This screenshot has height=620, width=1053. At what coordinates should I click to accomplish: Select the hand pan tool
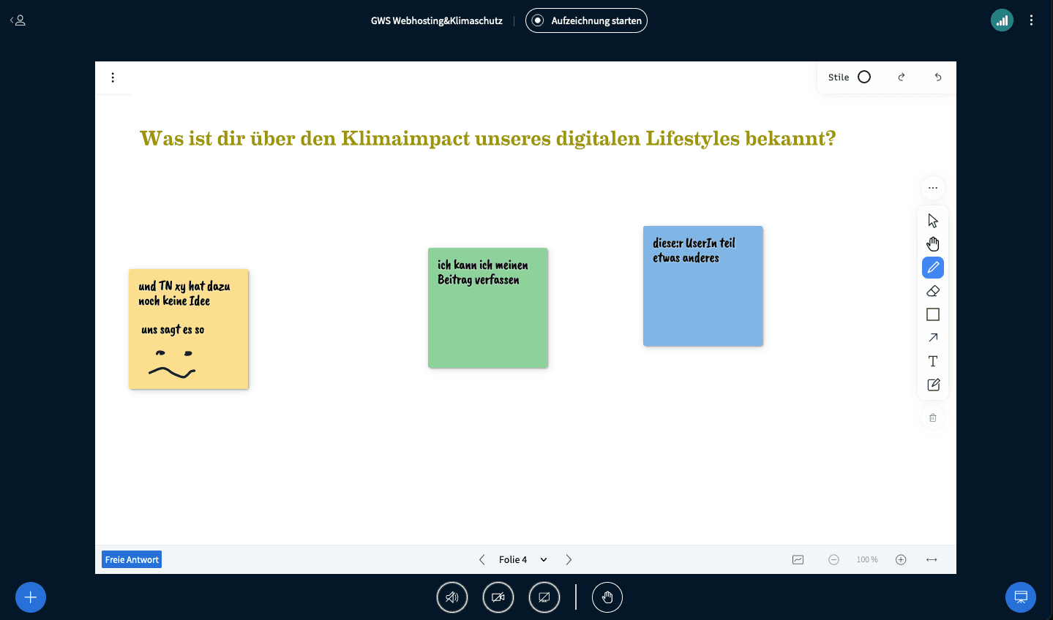pos(933,244)
